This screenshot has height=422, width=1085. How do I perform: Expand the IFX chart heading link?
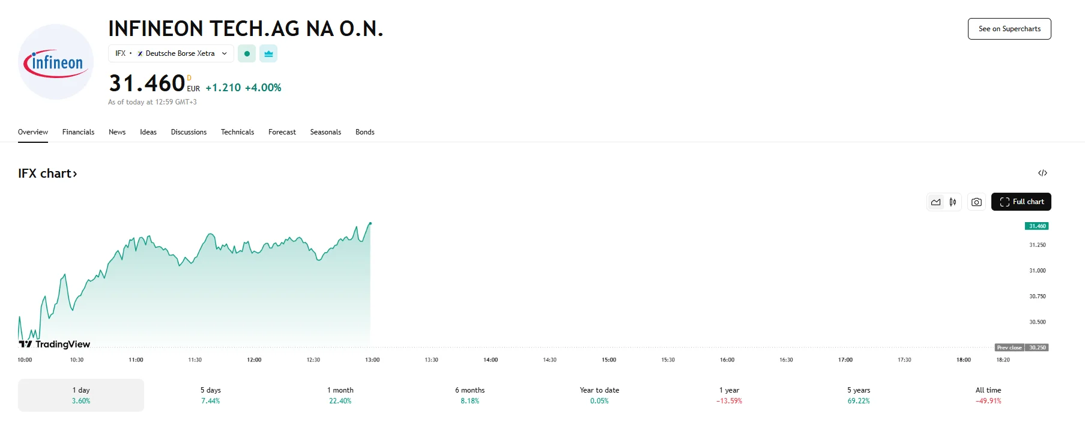(48, 173)
